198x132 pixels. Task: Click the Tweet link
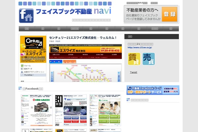point(133,72)
